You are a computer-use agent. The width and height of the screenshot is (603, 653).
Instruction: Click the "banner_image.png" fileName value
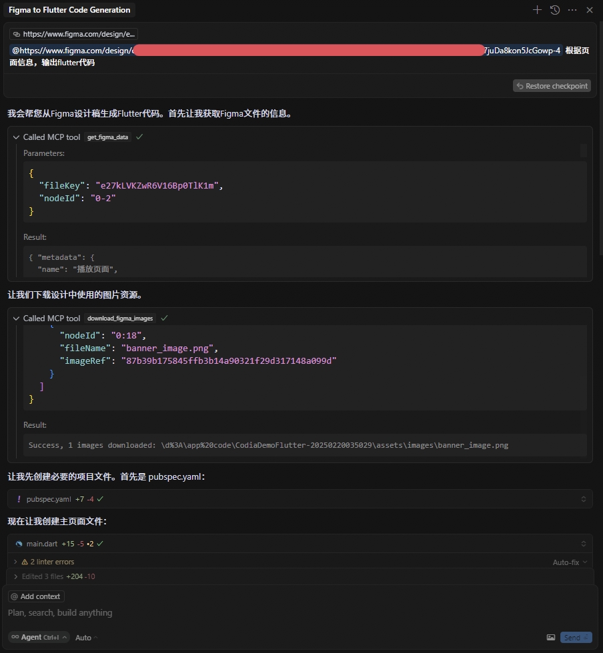coord(167,348)
